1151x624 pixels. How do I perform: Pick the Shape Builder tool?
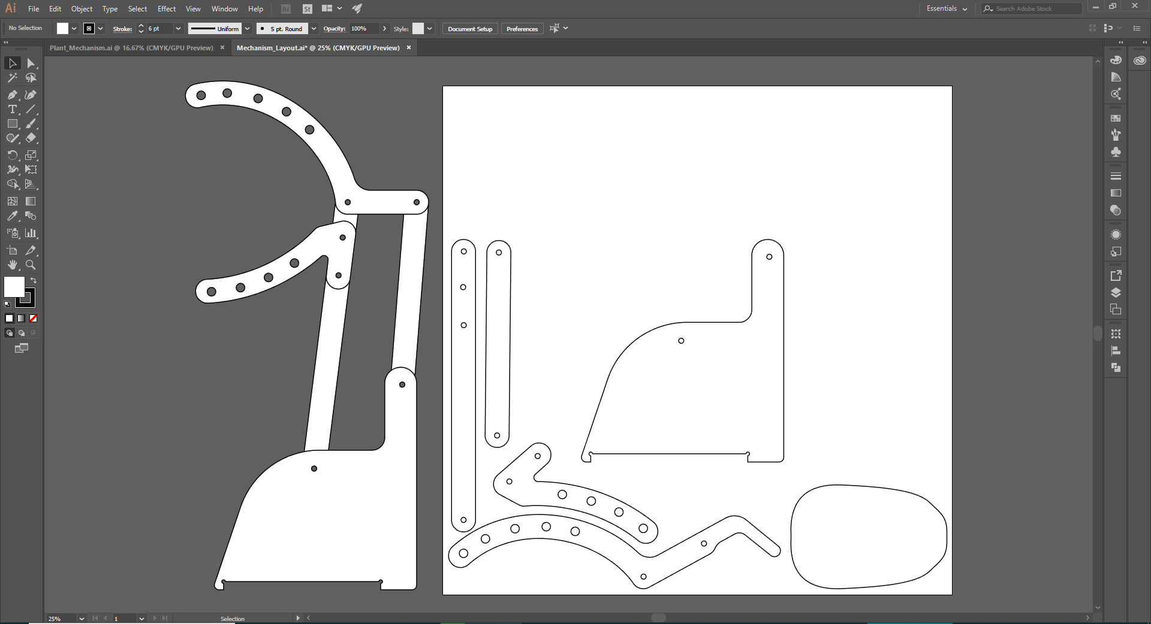(x=13, y=184)
